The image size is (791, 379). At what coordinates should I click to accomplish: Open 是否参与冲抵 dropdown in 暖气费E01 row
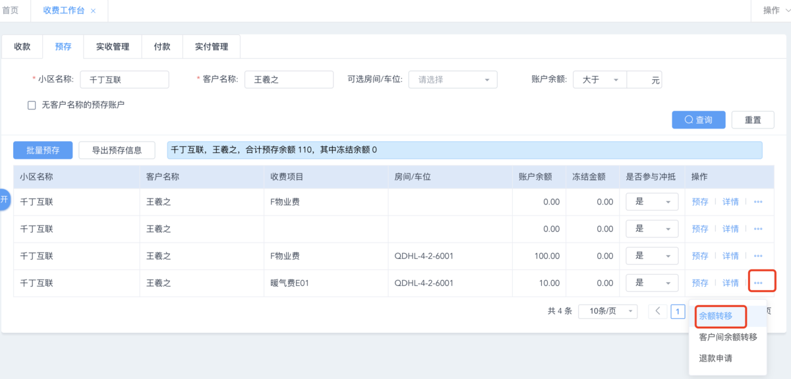pos(652,283)
